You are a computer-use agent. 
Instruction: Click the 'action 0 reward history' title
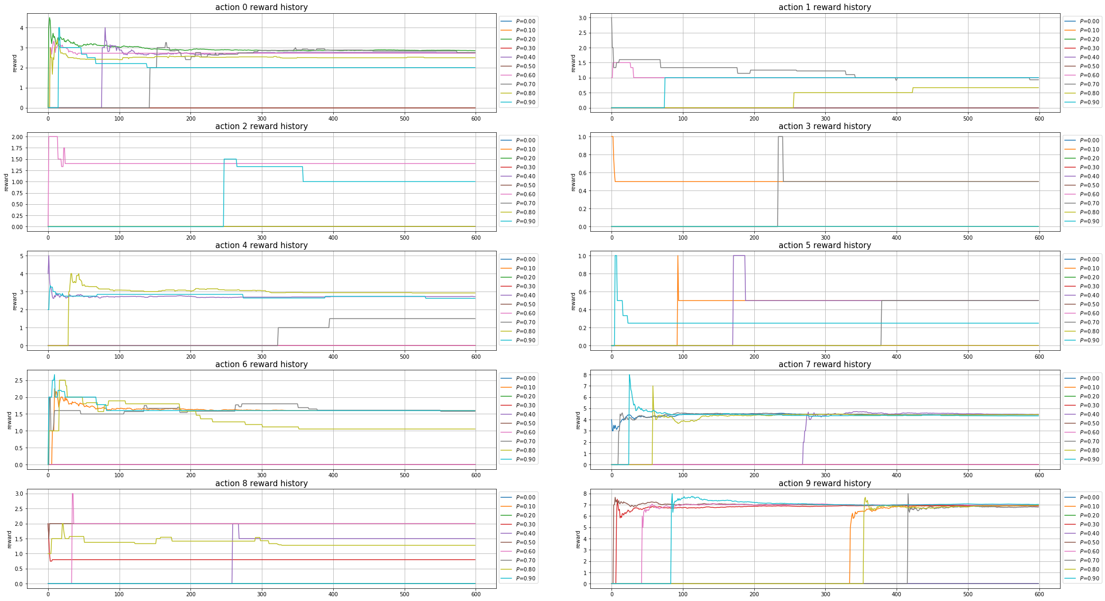[x=261, y=7]
